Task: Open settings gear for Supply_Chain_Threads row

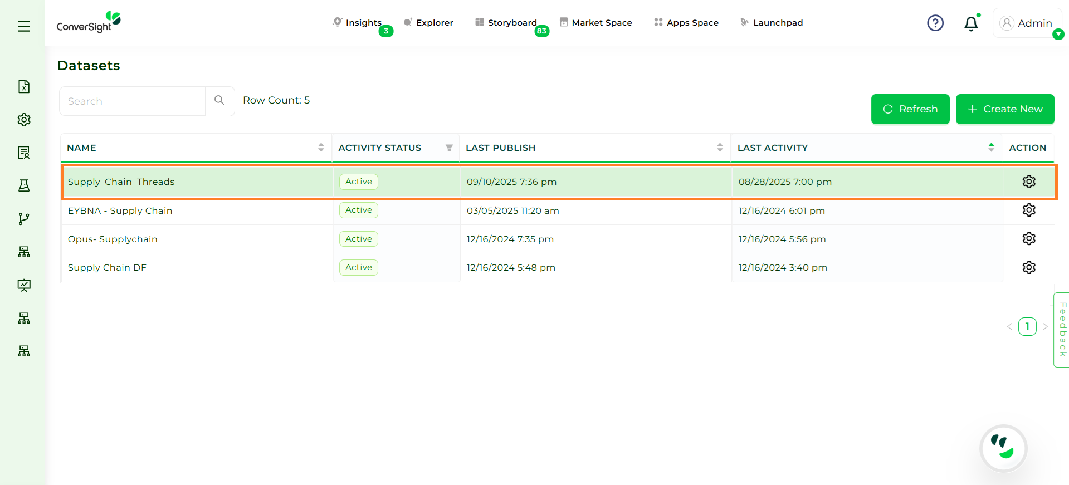Action: 1028,182
